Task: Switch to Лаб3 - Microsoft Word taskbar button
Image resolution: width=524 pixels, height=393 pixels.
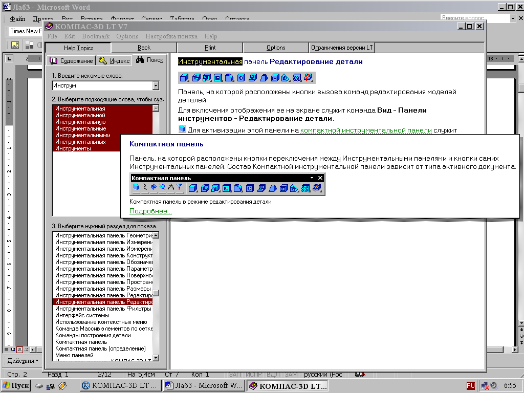Action: point(204,386)
